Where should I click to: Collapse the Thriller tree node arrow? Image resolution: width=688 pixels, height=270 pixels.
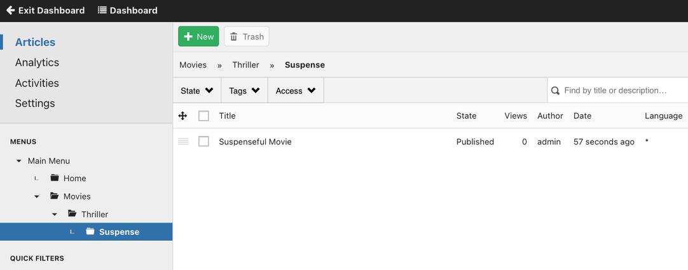[x=55, y=214]
